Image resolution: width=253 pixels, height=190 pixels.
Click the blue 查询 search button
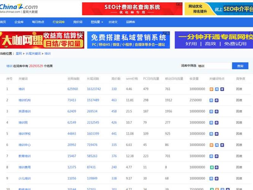pyautogui.click(x=240, y=66)
